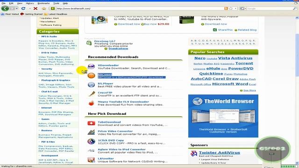Open the TubeDownload link
The width and height of the screenshot is (299, 168).
point(109,122)
